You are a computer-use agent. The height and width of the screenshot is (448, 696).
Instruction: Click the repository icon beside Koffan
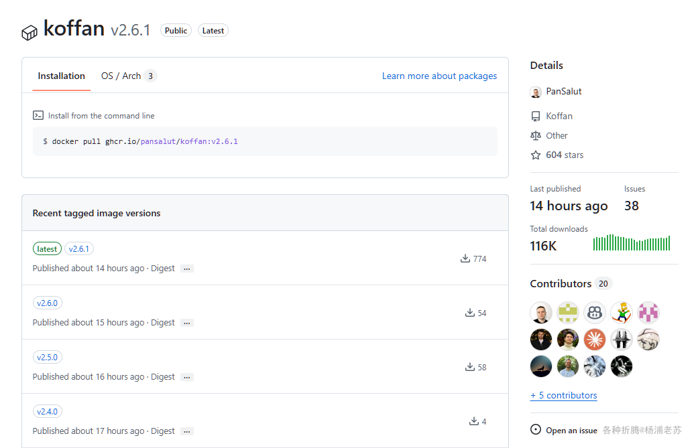(x=536, y=116)
